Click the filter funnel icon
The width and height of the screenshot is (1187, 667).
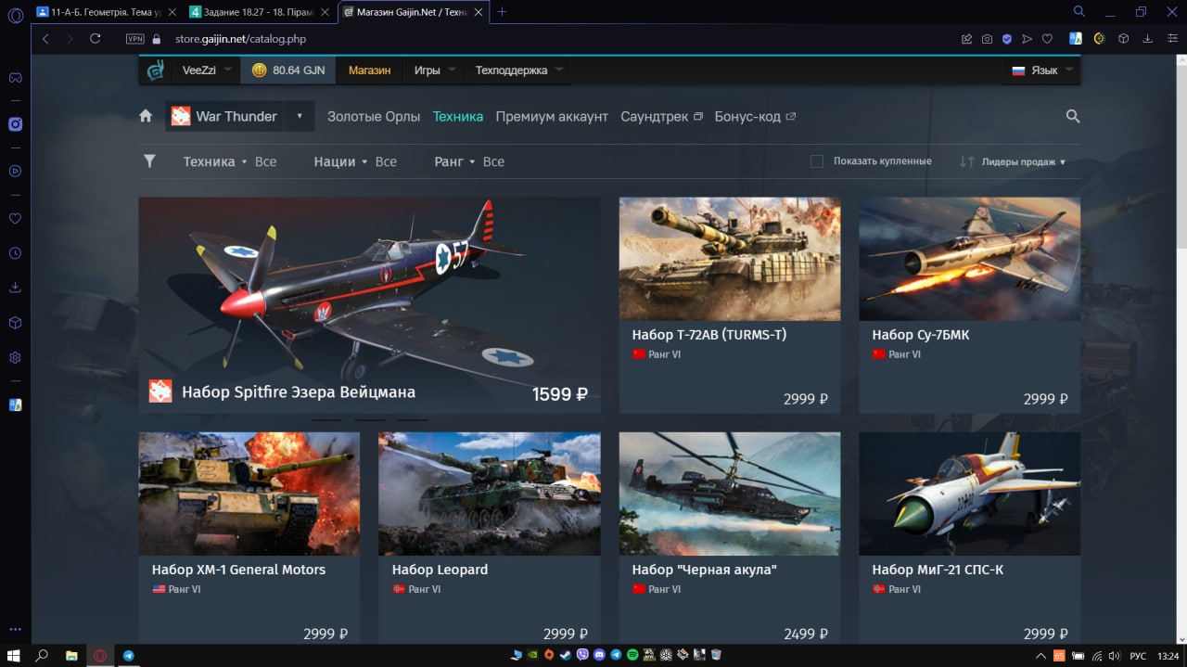(149, 161)
